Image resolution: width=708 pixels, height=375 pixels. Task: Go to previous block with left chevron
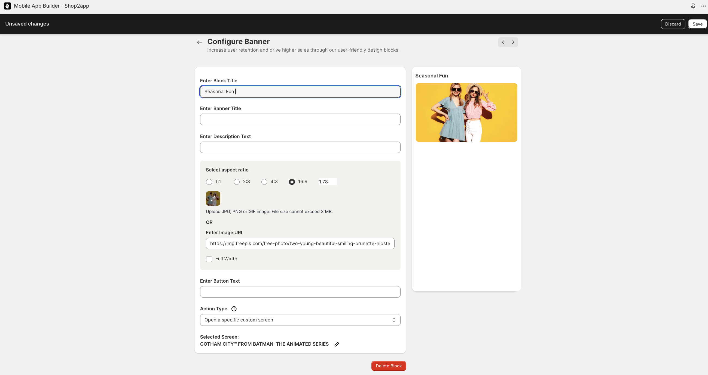click(503, 42)
